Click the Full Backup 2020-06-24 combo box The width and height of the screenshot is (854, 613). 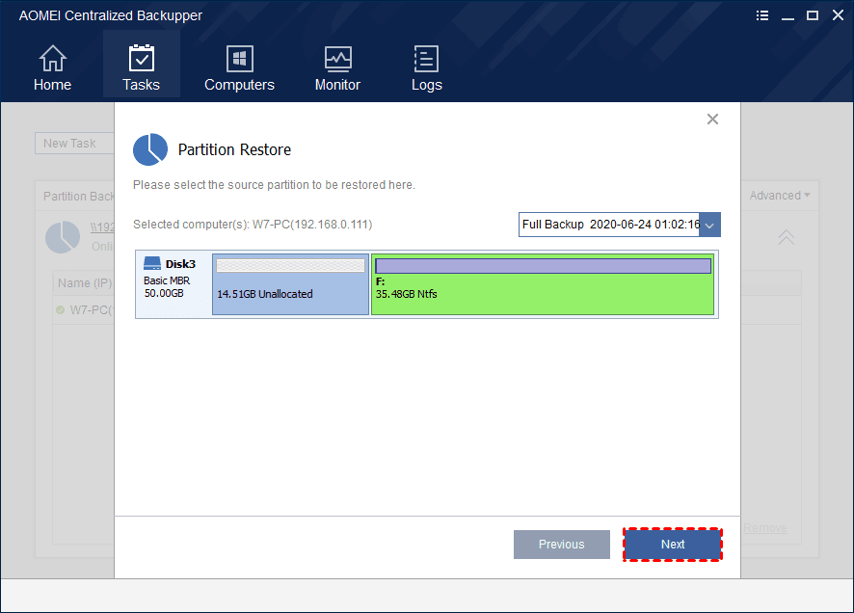pyautogui.click(x=619, y=225)
